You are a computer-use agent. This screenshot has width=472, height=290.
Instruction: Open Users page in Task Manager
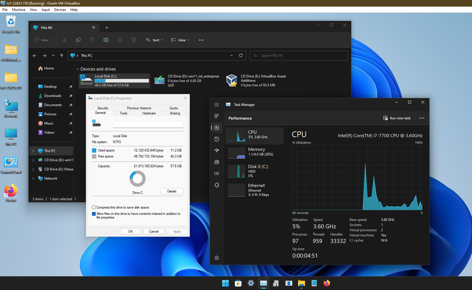[217, 162]
